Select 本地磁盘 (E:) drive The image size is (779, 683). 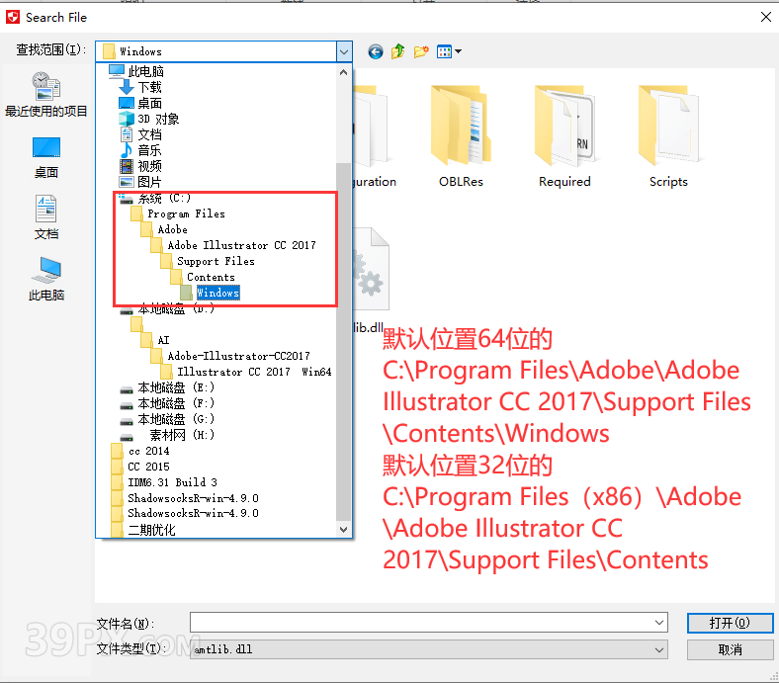tap(167, 387)
